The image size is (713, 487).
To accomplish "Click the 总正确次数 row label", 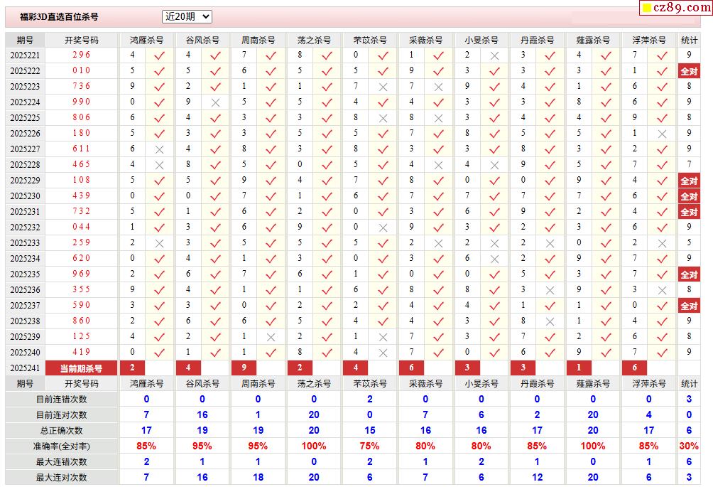I will click(61, 431).
